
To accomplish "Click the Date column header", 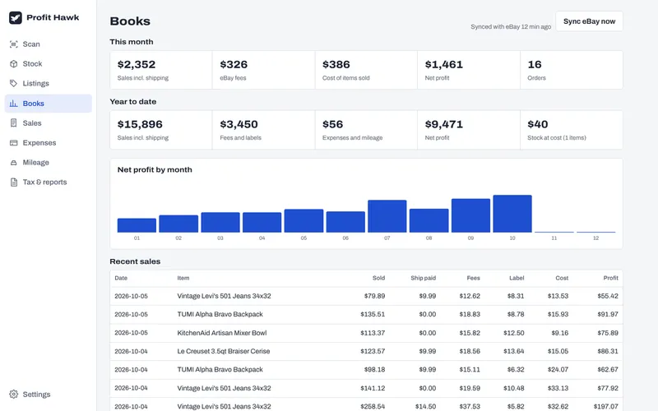I will coord(121,278).
